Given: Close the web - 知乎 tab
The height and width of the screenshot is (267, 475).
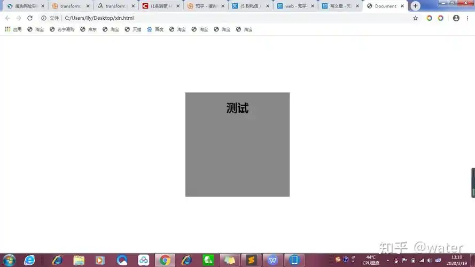Looking at the screenshot, I should [x=313, y=6].
